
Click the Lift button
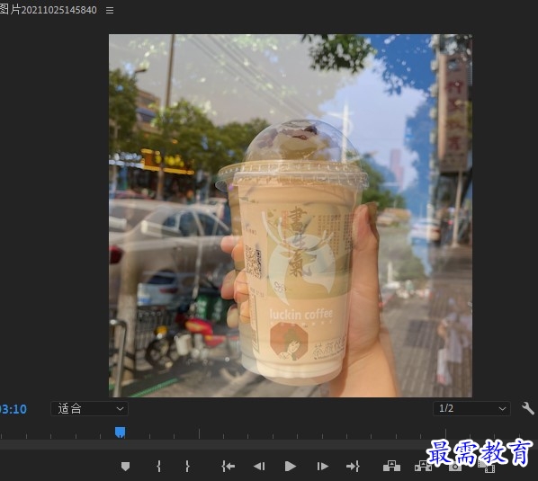(x=391, y=467)
